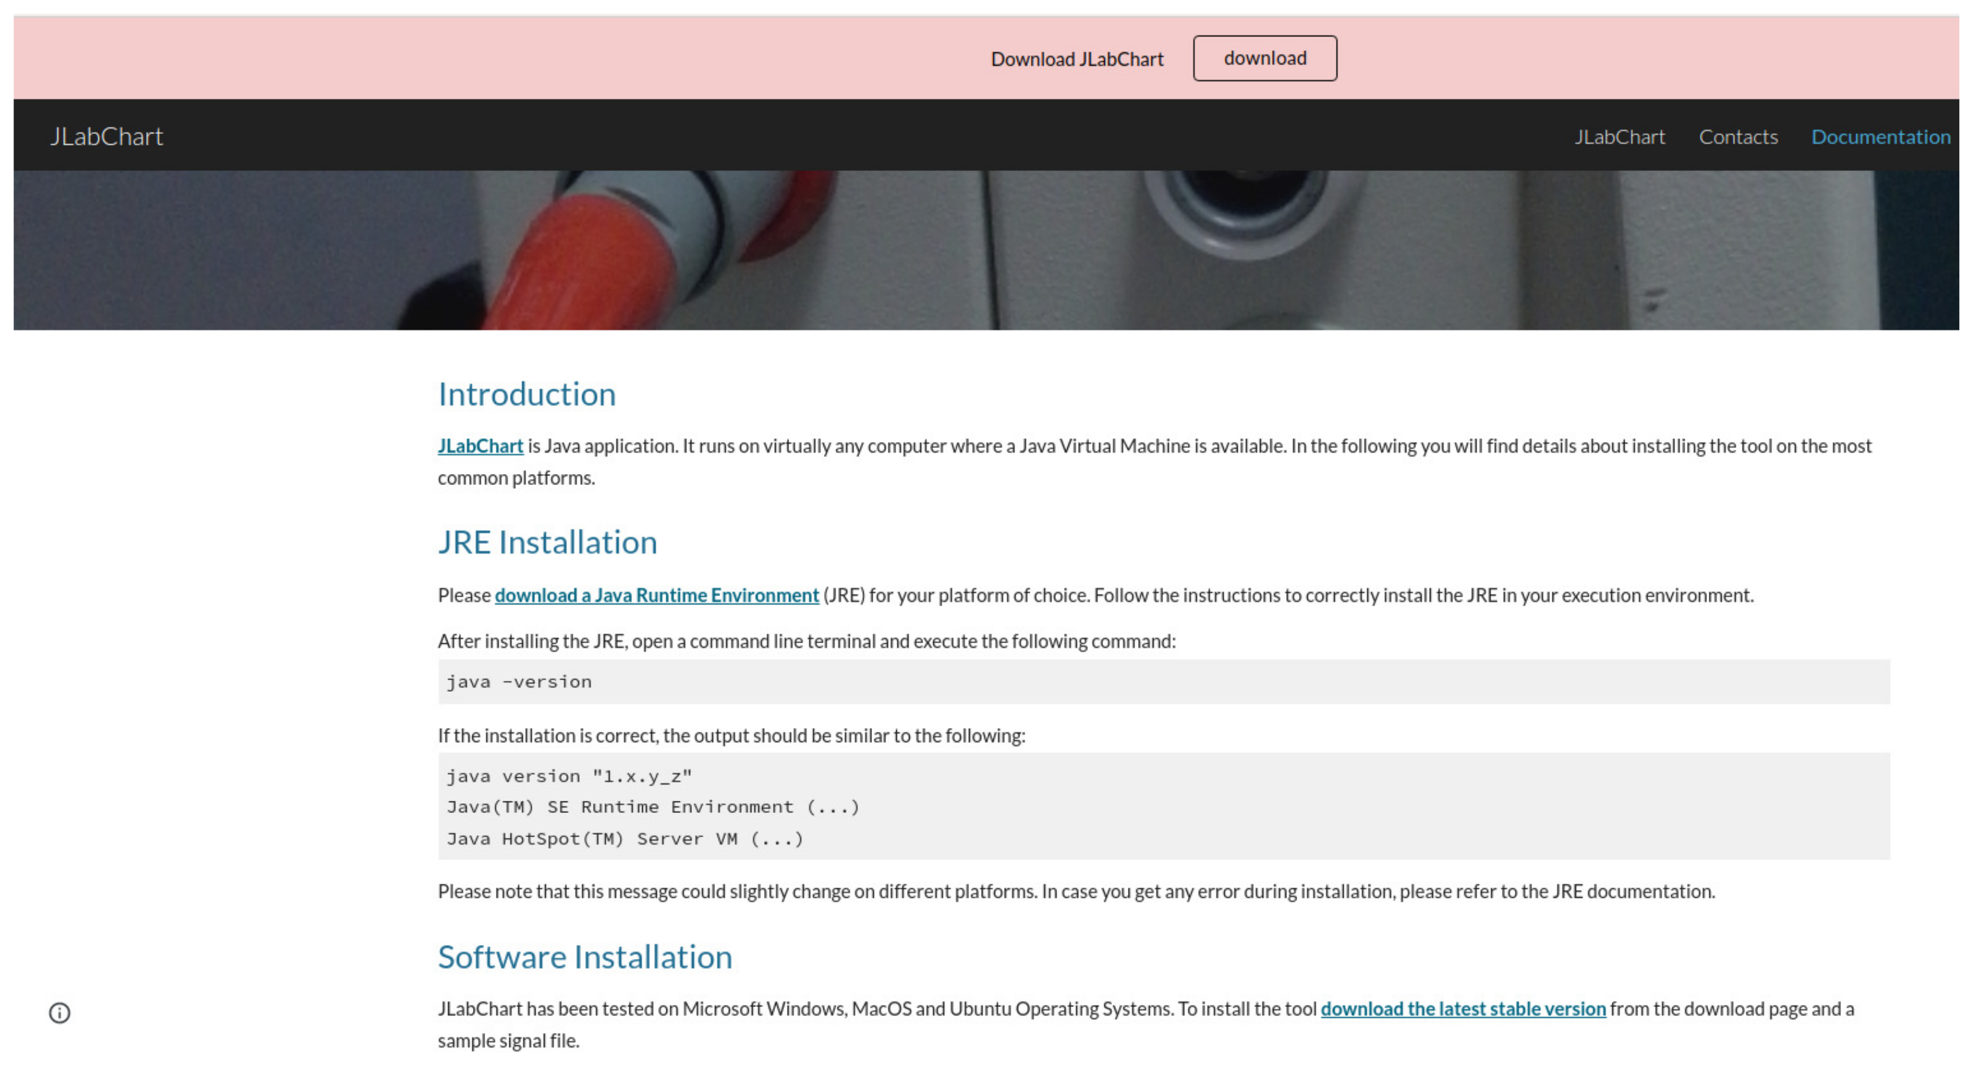Click the info circle icon at bottom left

(59, 1012)
